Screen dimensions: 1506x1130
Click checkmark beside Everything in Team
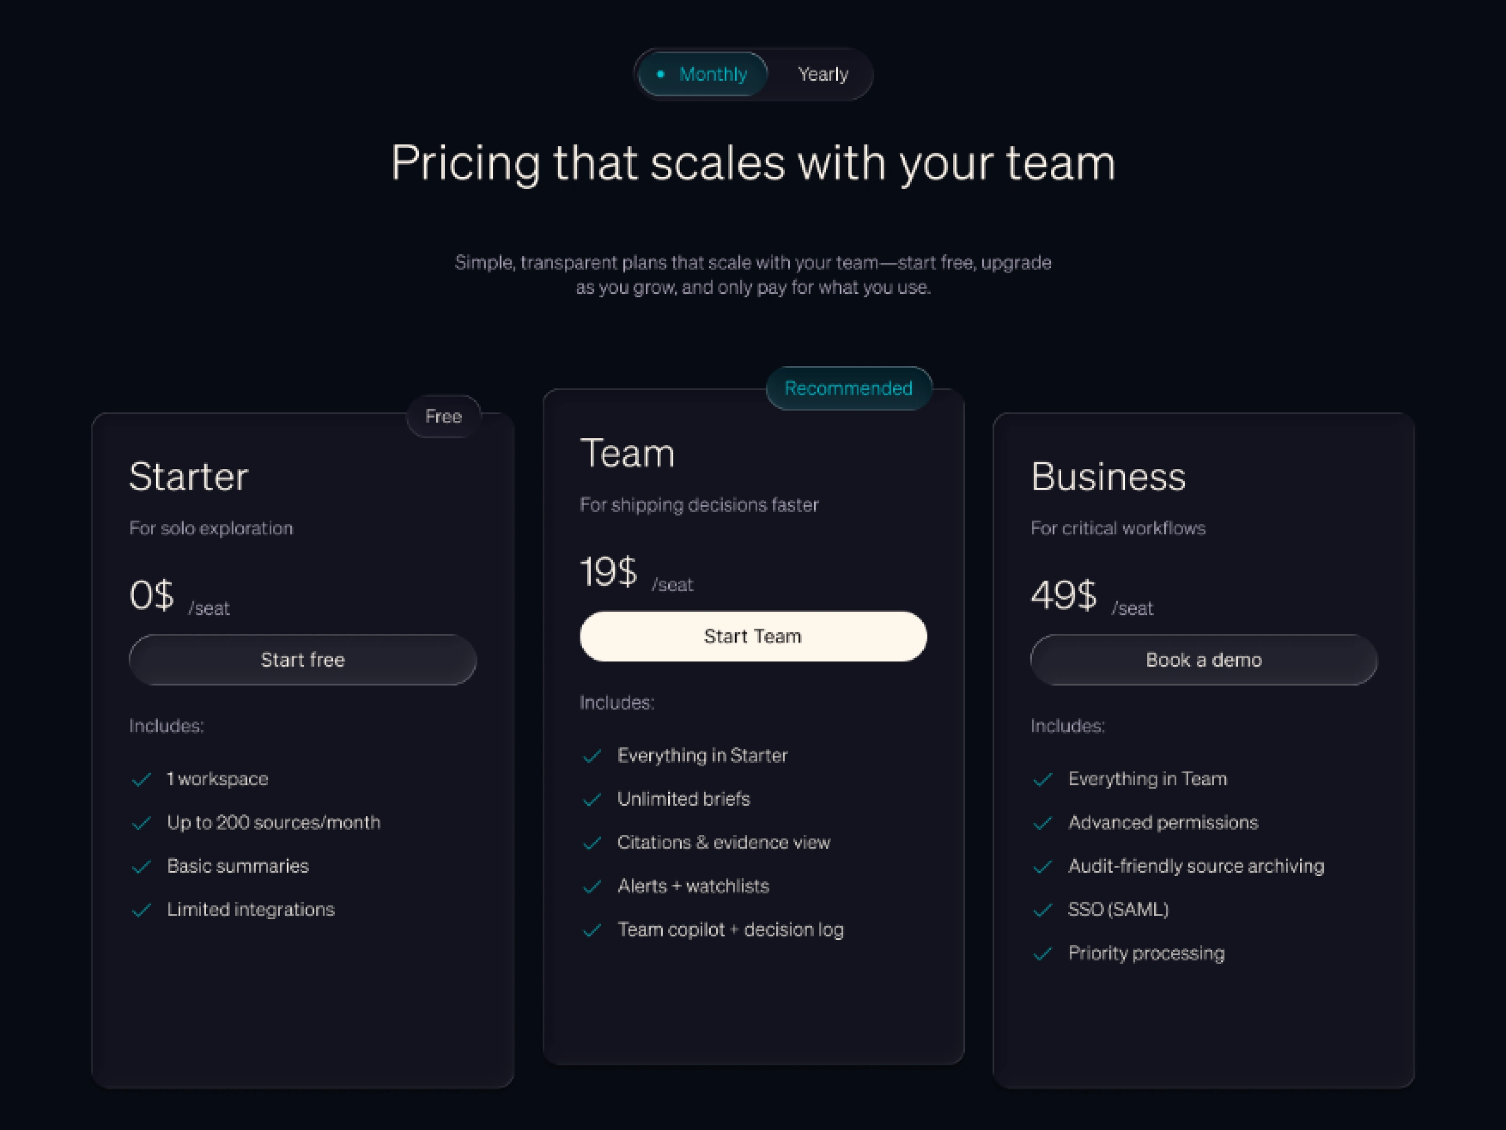(1043, 779)
